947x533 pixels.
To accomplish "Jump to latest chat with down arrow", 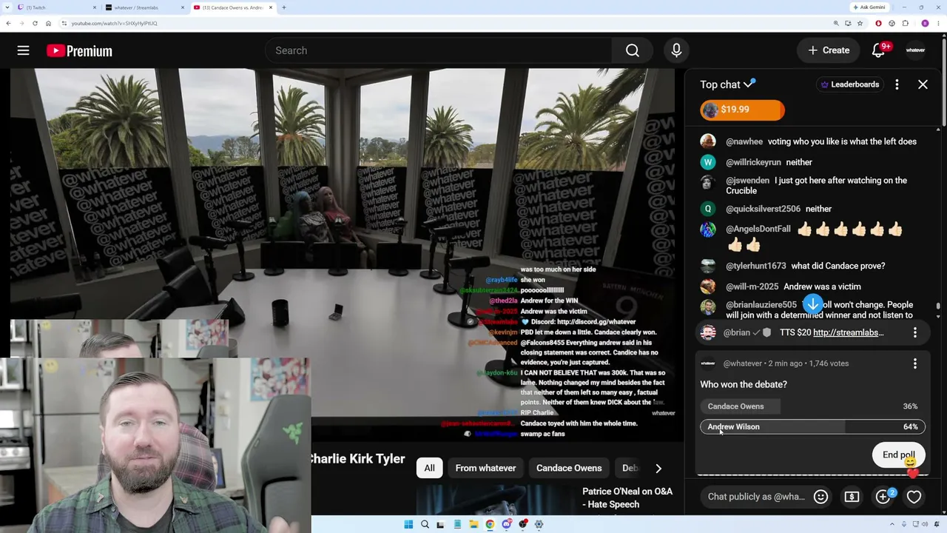I will pyautogui.click(x=812, y=304).
